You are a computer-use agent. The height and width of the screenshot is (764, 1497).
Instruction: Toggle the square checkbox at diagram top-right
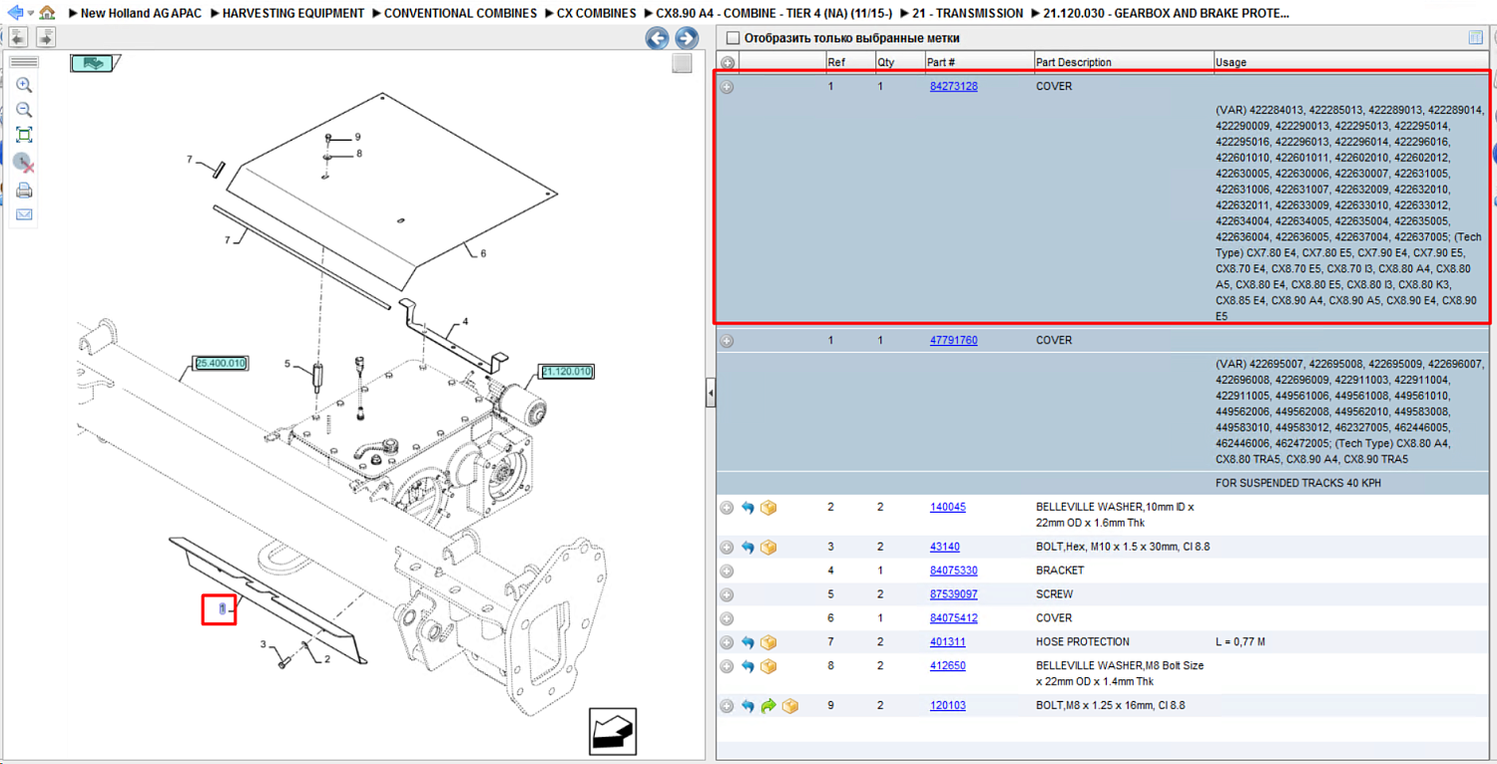(682, 63)
